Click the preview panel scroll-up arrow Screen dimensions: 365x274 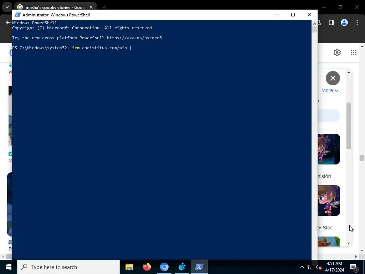pyautogui.click(x=349, y=72)
